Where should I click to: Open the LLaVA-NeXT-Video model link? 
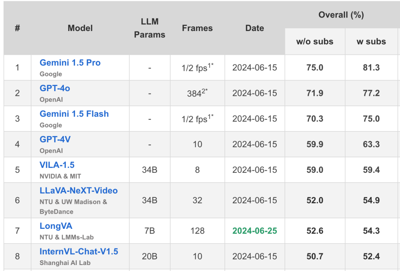click(79, 190)
